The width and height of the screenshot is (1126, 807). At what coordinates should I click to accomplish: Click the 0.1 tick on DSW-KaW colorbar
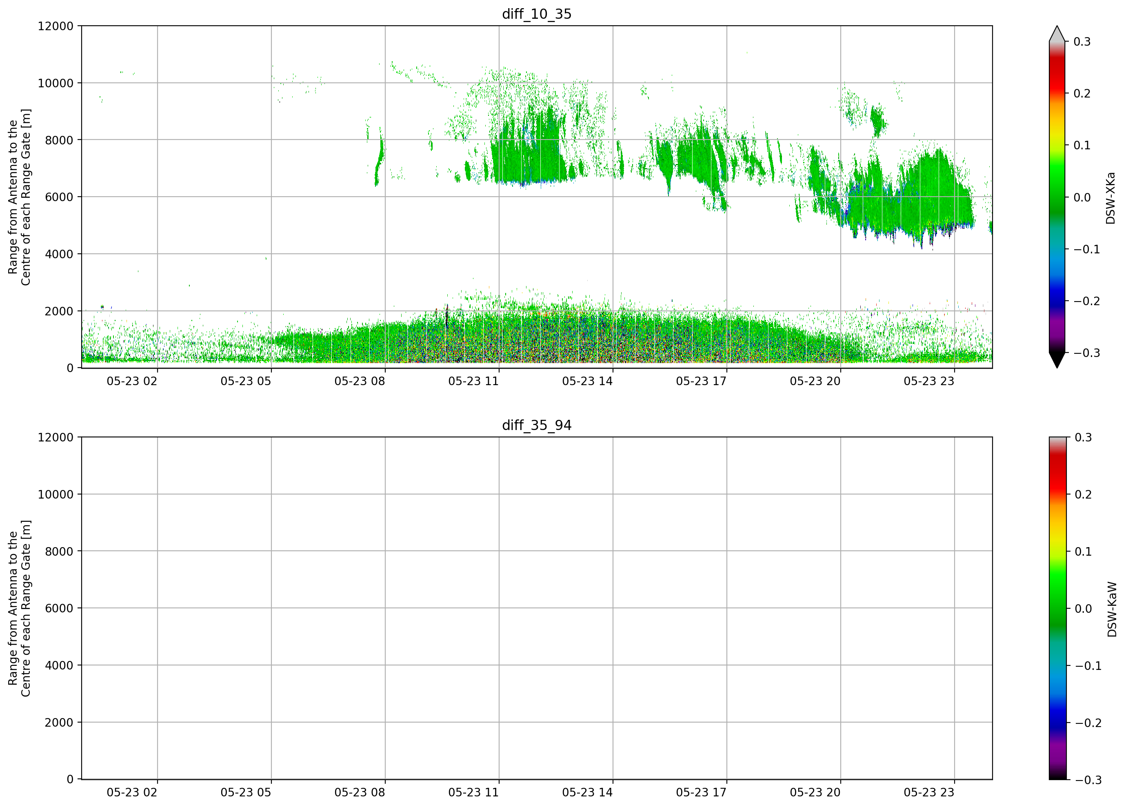click(1083, 552)
